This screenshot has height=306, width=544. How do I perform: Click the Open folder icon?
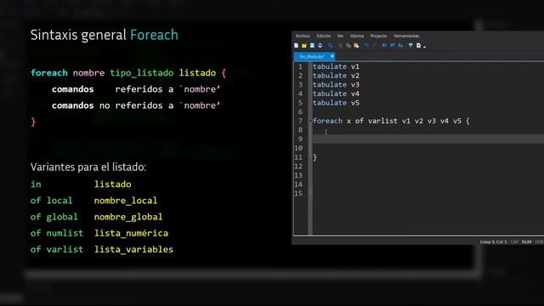pos(304,45)
